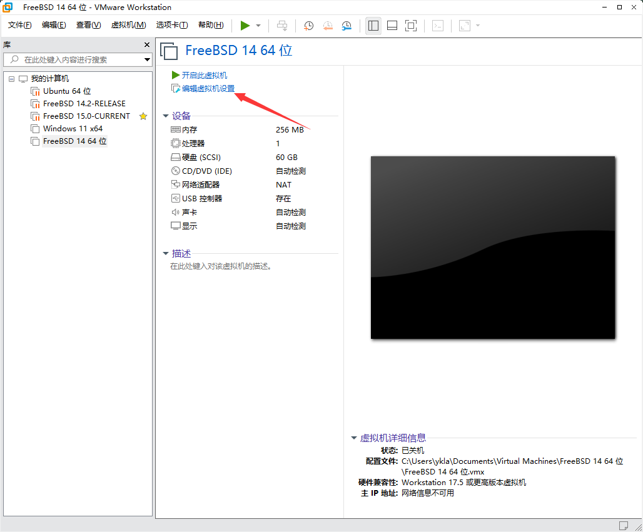This screenshot has height=532, width=643.
Task: Click the stretch guest display icon
Action: [465, 26]
